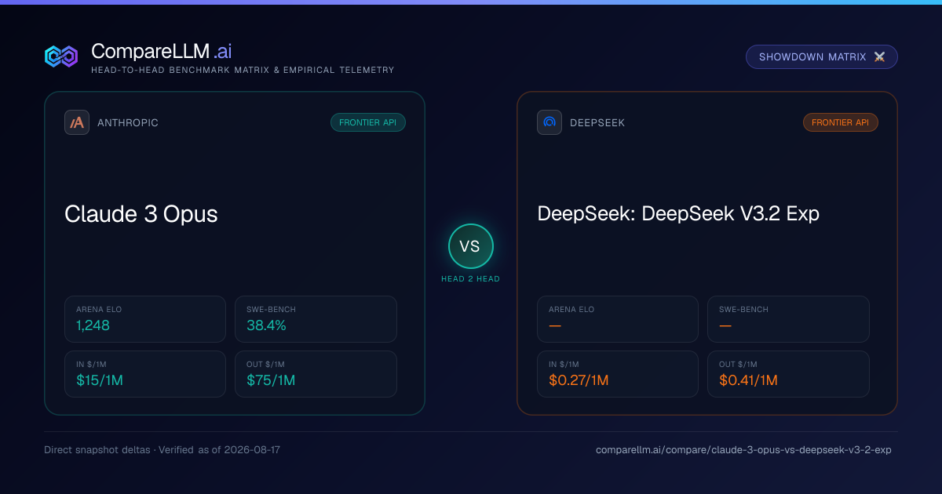Open the Showdown Matrix pill button
This screenshot has height=494, width=942.
(x=822, y=57)
